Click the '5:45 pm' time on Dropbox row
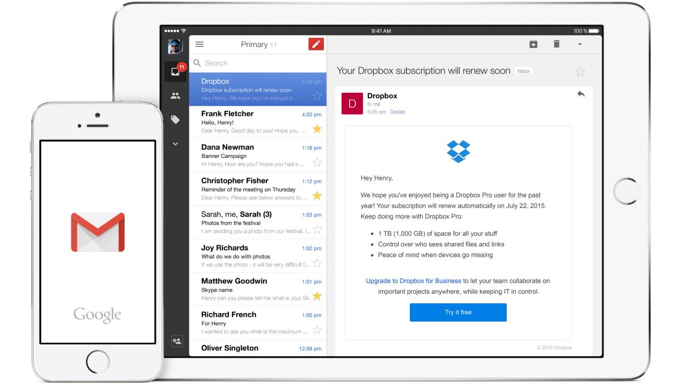This screenshot has height=384, width=683. click(312, 82)
